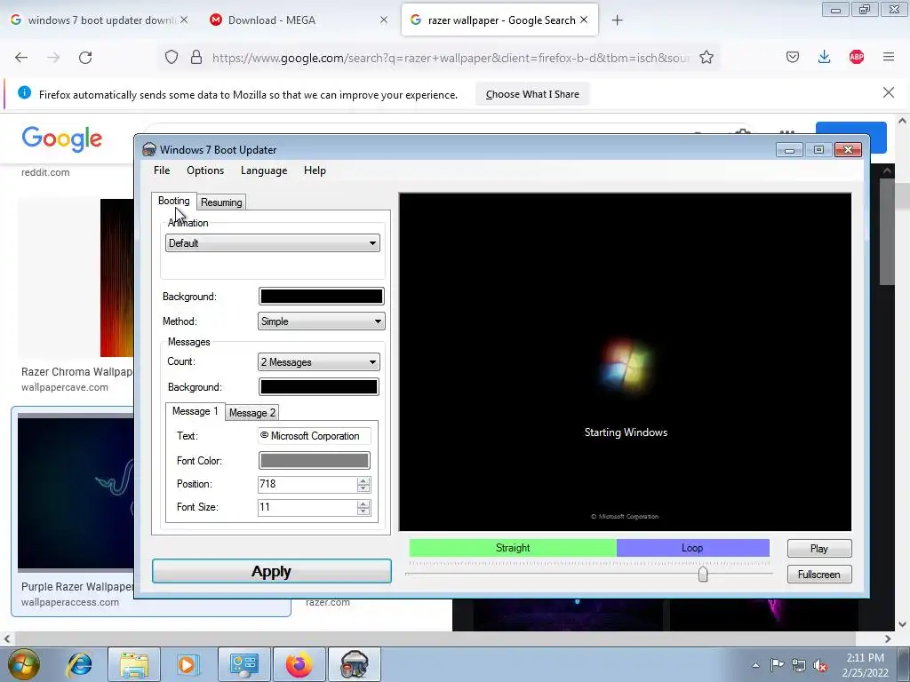Click the Fullscreen button
This screenshot has height=682, width=910.
point(818,575)
